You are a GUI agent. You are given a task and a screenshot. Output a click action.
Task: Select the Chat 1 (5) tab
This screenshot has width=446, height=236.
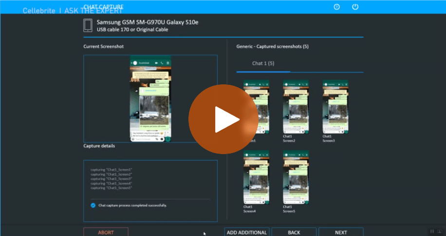pos(263,63)
